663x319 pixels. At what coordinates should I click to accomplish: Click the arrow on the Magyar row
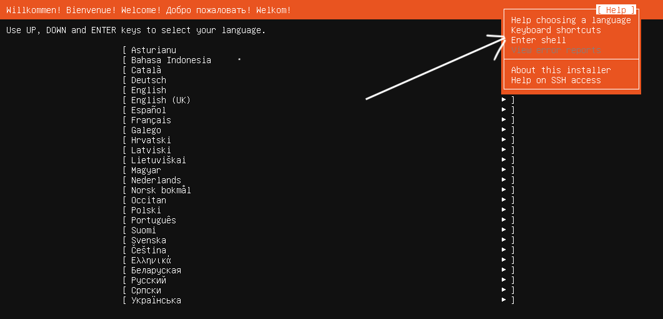(504, 170)
